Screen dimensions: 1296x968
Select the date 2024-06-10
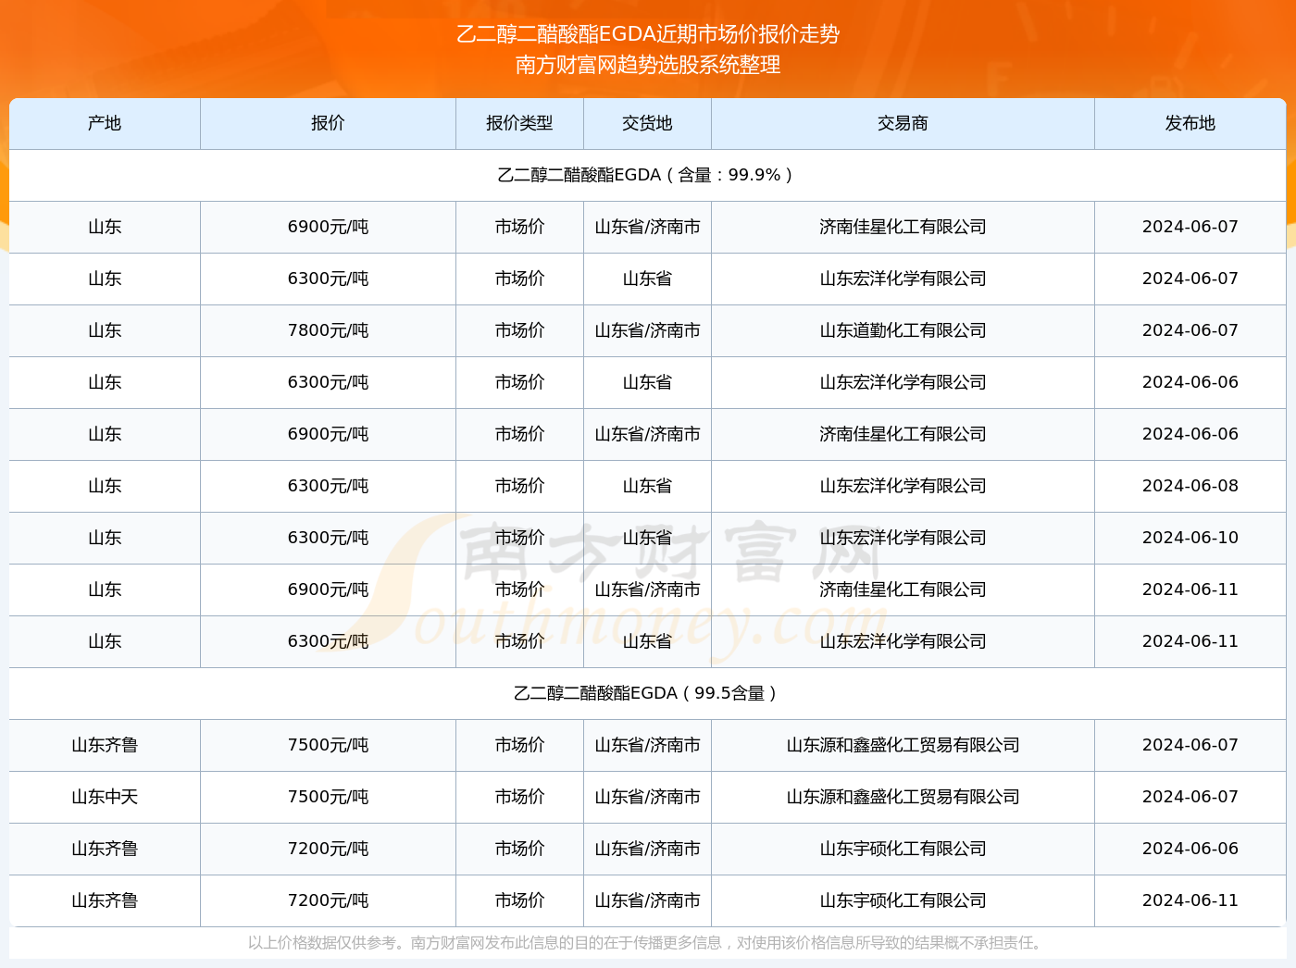[x=1190, y=538]
